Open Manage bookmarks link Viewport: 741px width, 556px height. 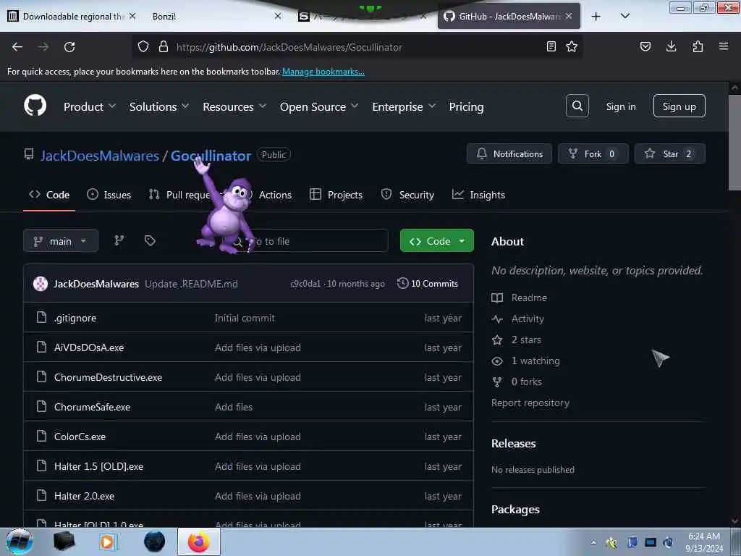click(323, 72)
